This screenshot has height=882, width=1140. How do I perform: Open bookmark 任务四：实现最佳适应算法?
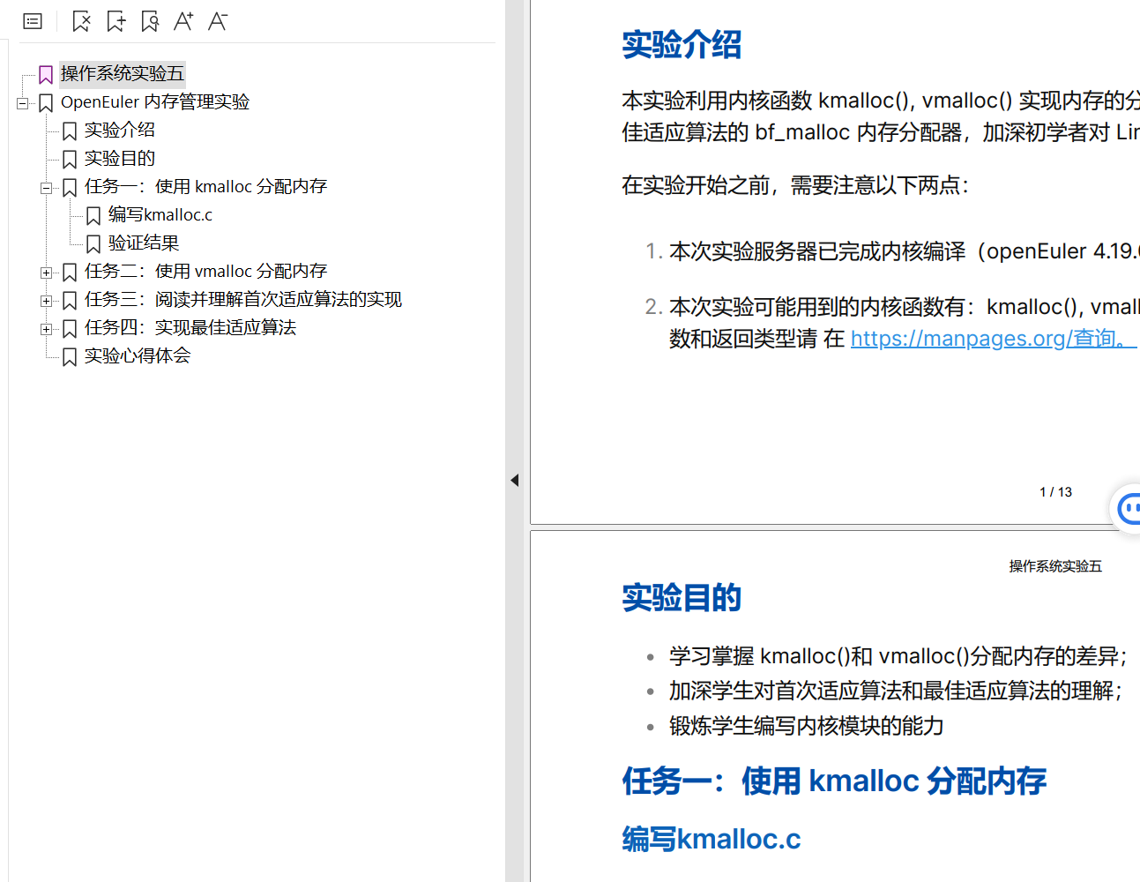[190, 328]
